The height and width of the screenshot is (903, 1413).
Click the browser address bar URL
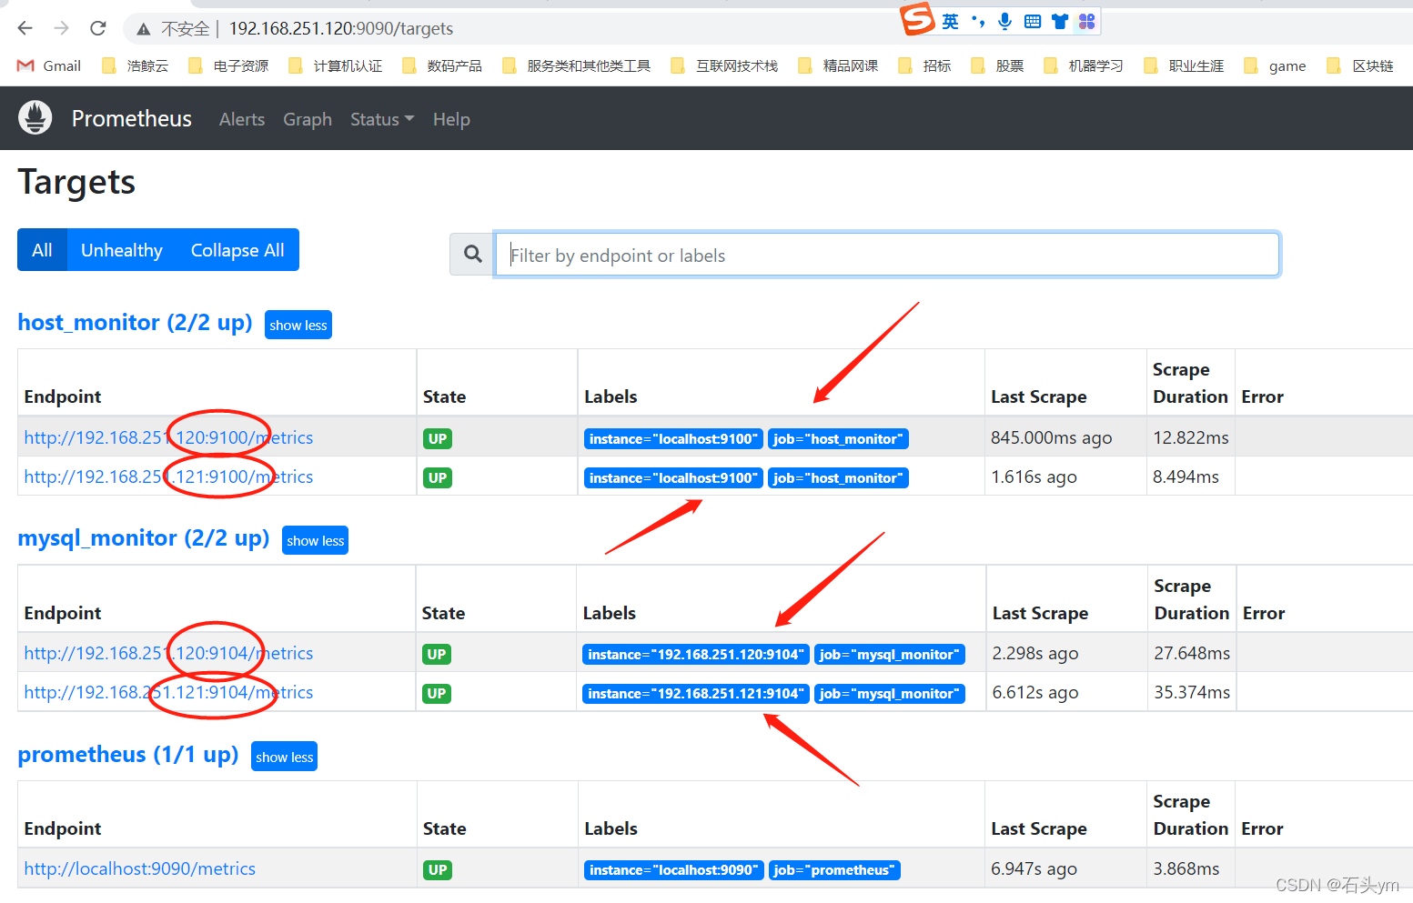341,28
